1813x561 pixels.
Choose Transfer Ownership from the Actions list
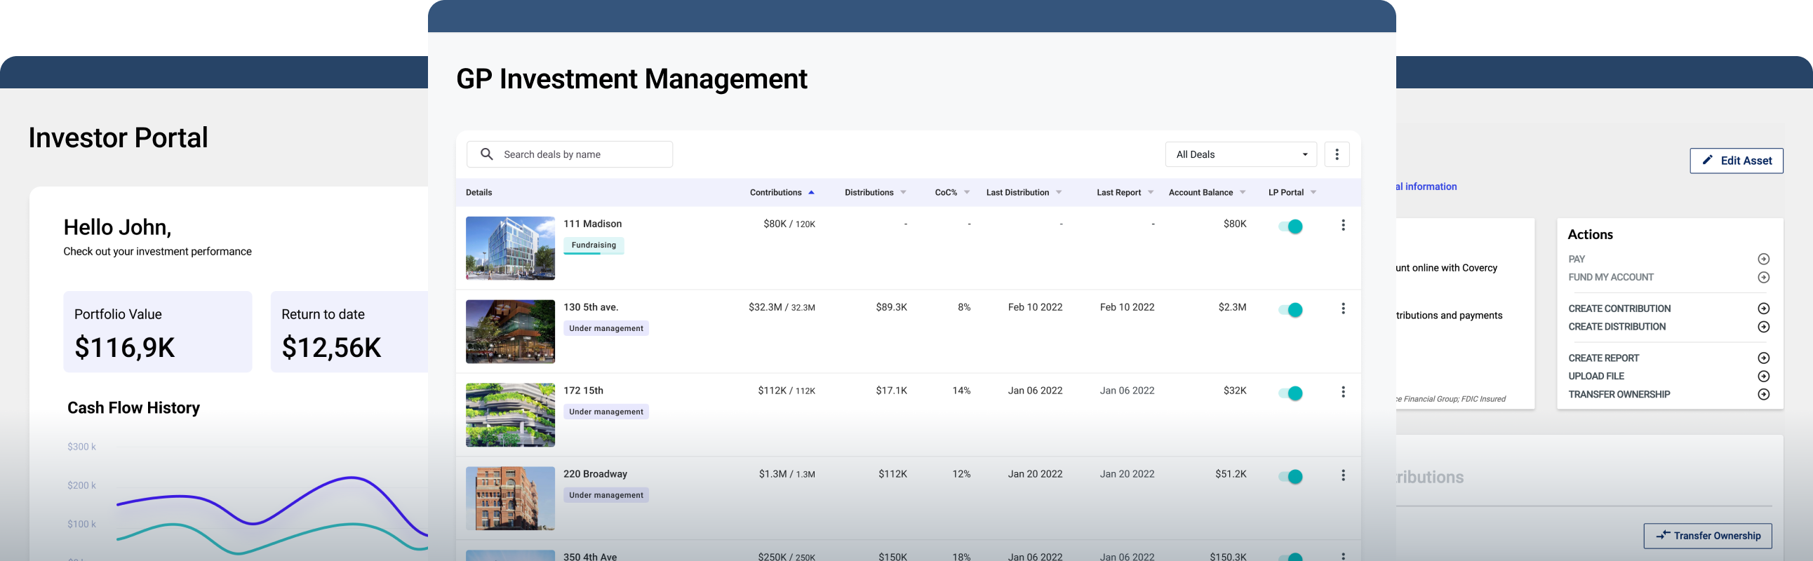pyautogui.click(x=1619, y=394)
